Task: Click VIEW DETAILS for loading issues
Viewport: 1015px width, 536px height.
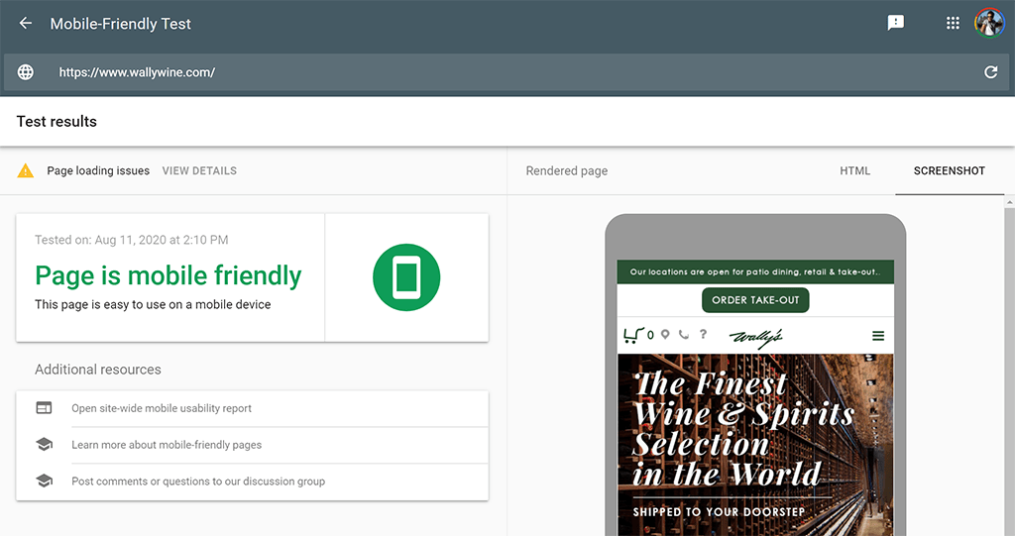Action: click(x=199, y=170)
